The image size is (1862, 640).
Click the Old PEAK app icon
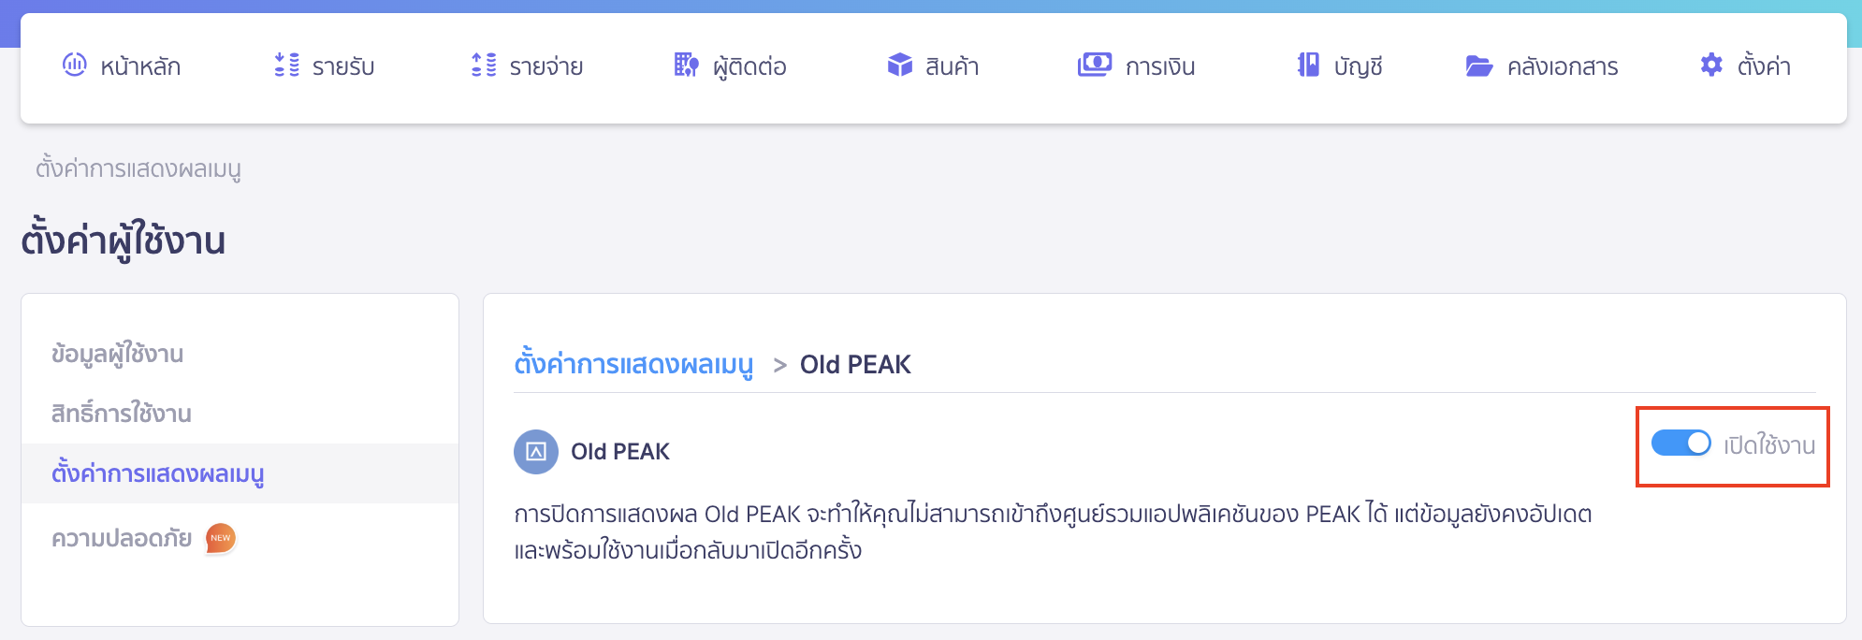pos(536,450)
